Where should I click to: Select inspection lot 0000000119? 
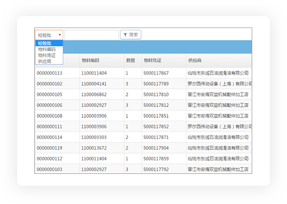pos(49,148)
